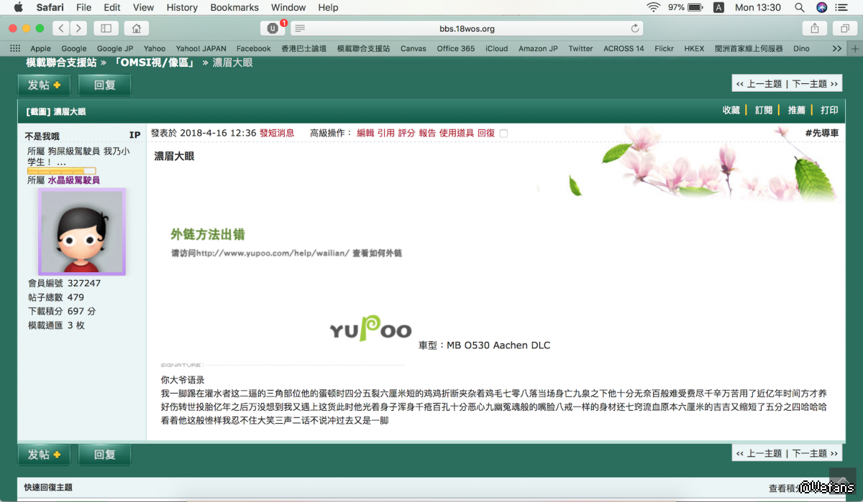Expand the bookmarks bar overflow chevron
Image resolution: width=863 pixels, height=502 pixels.
pyautogui.click(x=836, y=49)
